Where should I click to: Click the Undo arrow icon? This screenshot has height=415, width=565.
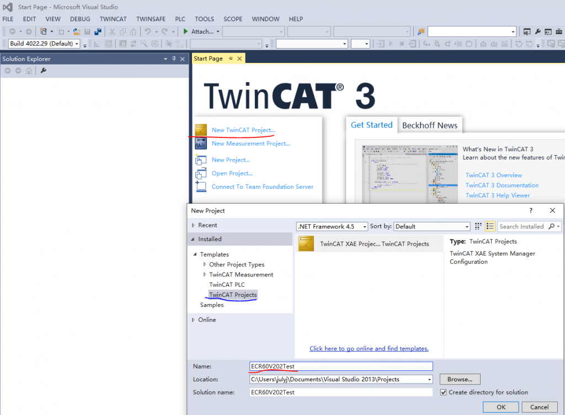(148, 31)
